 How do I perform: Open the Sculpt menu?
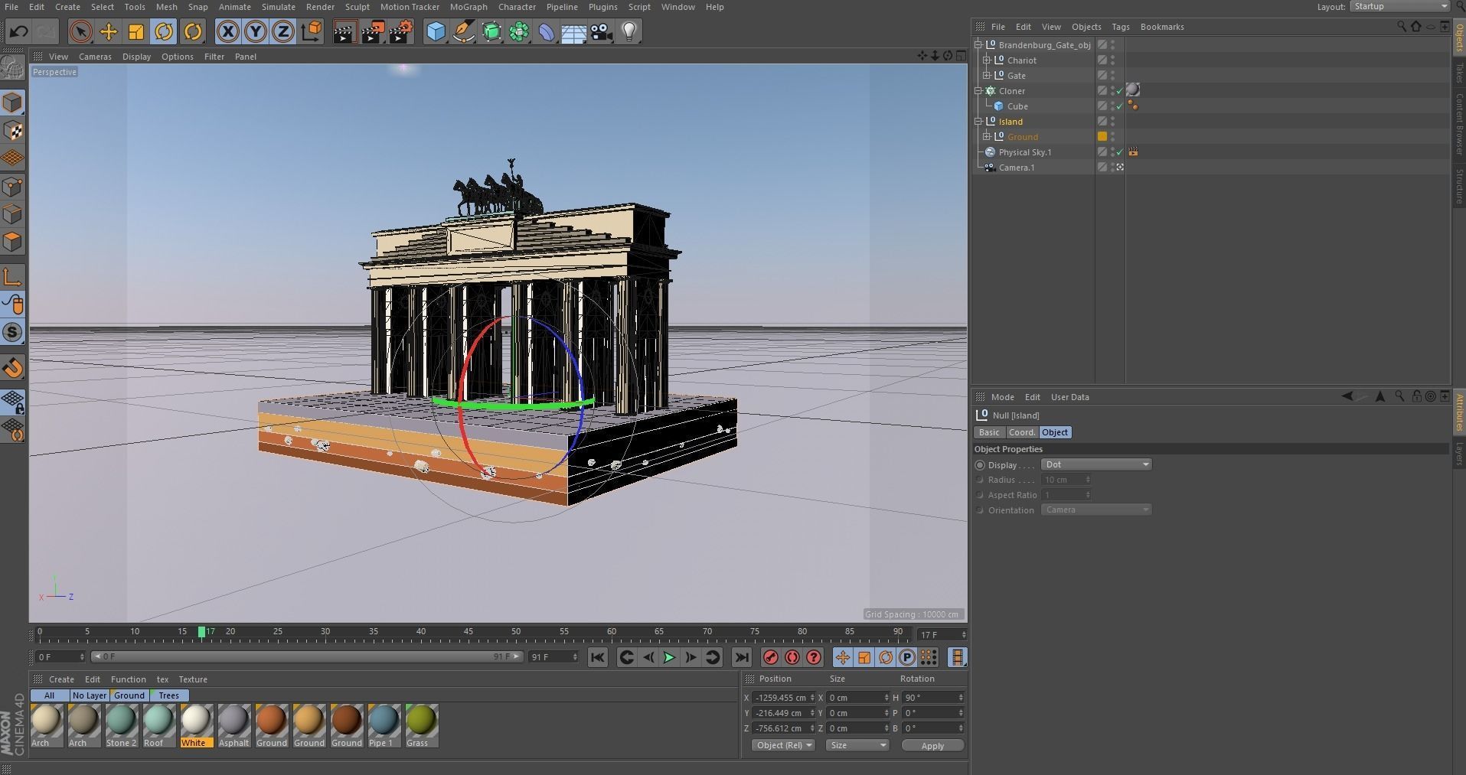357,7
